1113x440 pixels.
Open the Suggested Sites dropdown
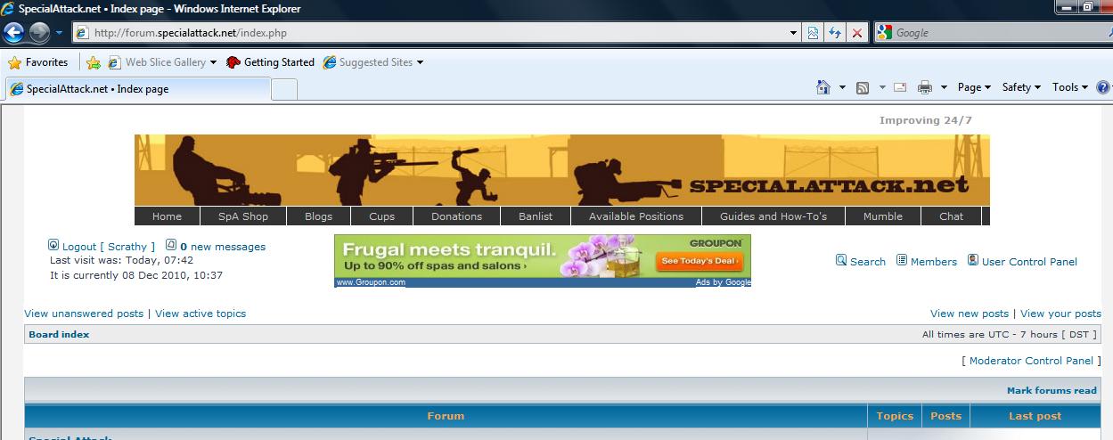pos(420,62)
